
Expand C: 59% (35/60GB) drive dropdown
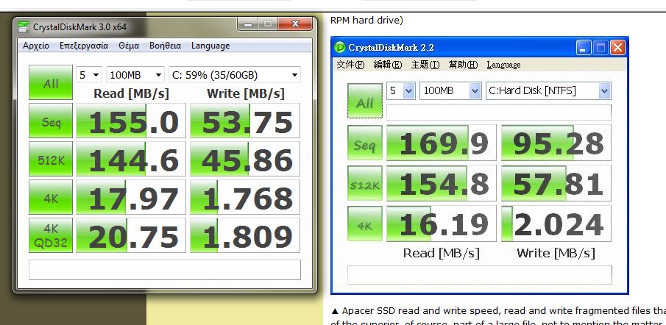[294, 75]
